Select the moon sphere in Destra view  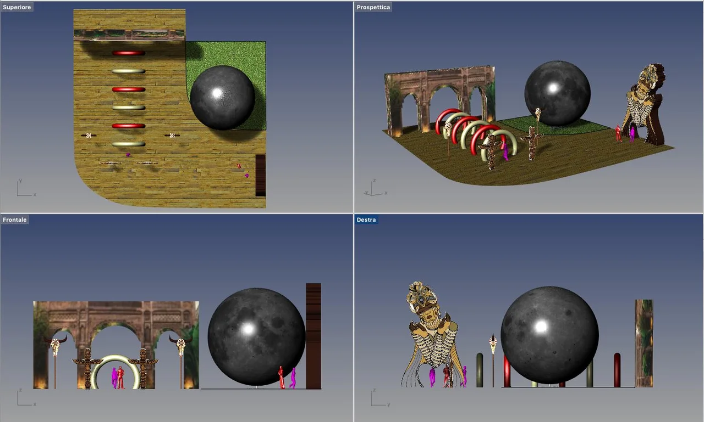549,334
